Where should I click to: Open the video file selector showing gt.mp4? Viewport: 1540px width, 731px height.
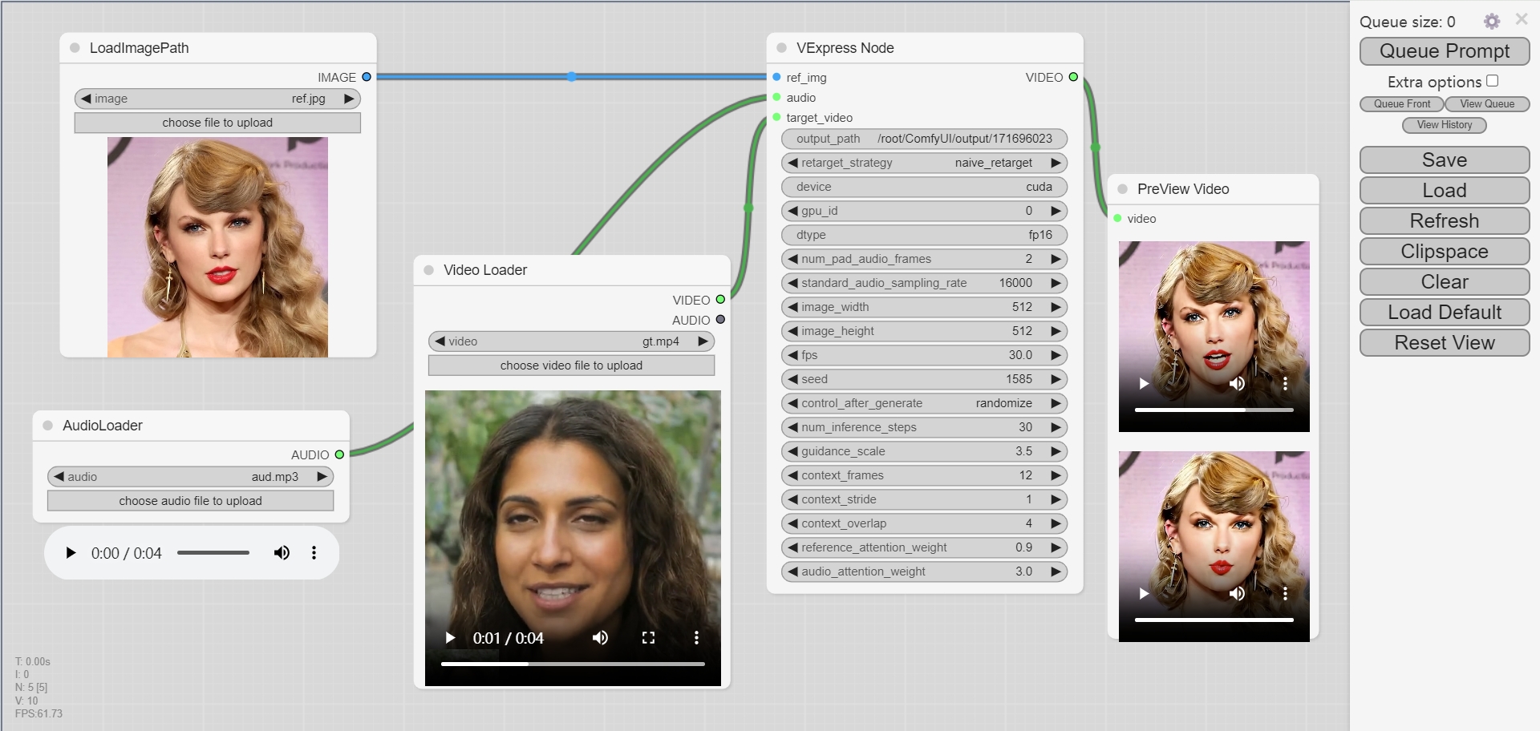pos(571,341)
